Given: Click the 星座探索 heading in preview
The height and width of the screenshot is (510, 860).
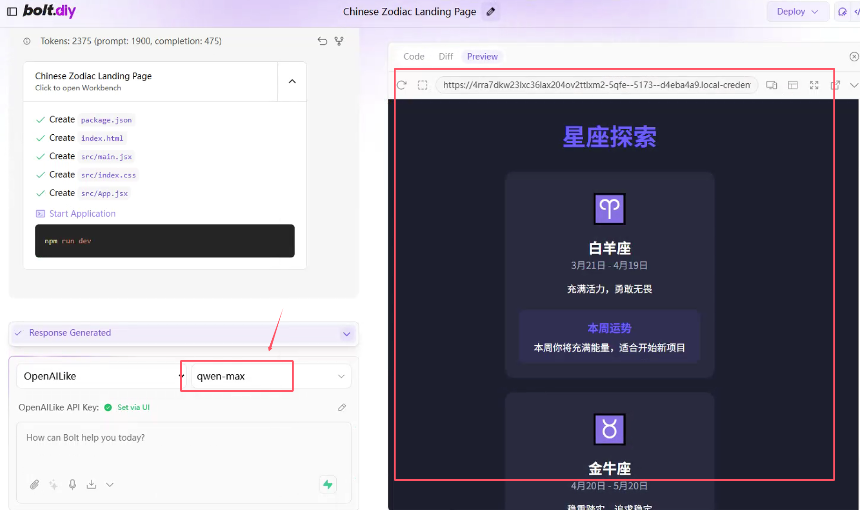Looking at the screenshot, I should tap(609, 137).
